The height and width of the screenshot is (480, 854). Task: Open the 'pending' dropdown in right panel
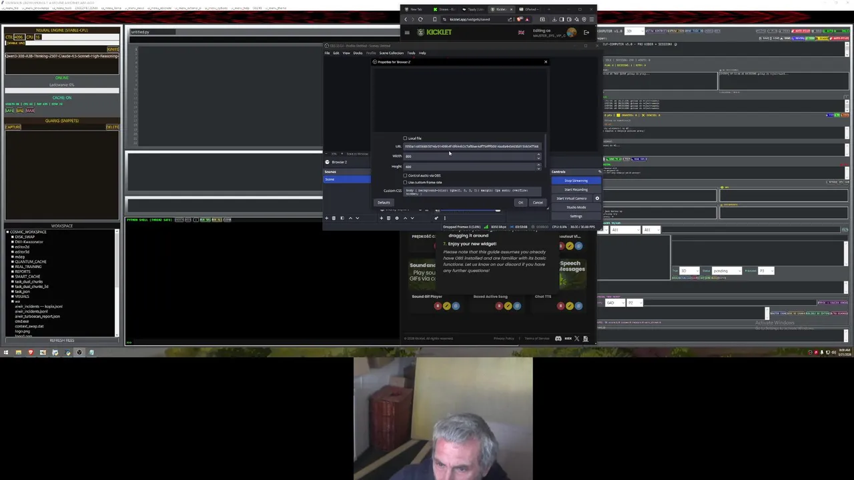point(727,271)
